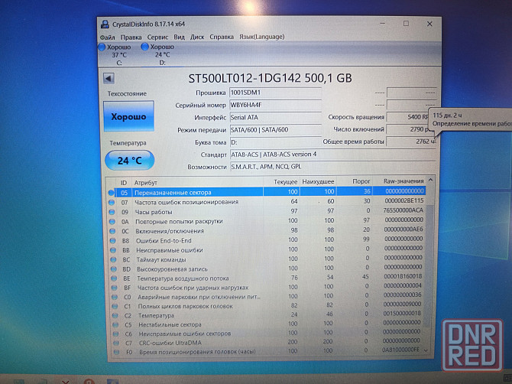The image size is (512, 384).
Task: Open the Диск menu
Action: (197, 37)
